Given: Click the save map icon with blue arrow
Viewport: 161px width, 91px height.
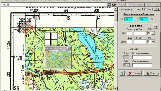Looking at the screenshot, I should [114, 5].
